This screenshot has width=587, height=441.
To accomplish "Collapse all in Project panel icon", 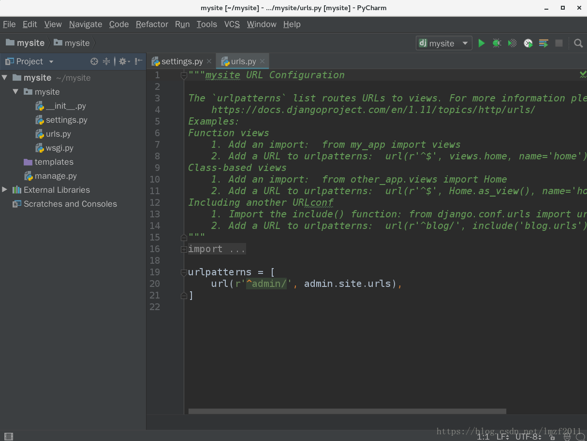I will pos(106,61).
